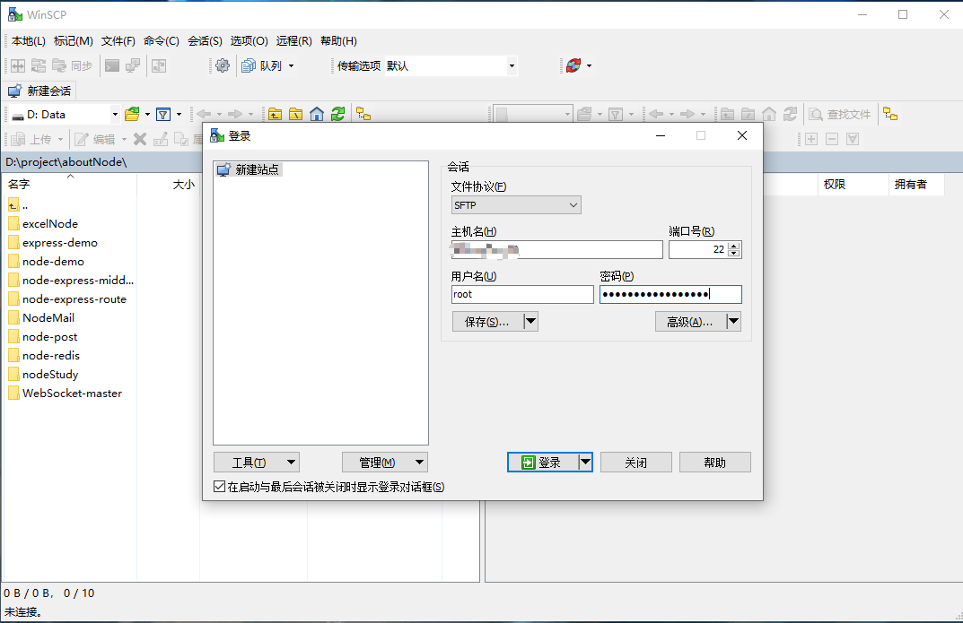Screen dimensions: 963x623
Task: Click the Port number field showing 22
Action: (698, 249)
